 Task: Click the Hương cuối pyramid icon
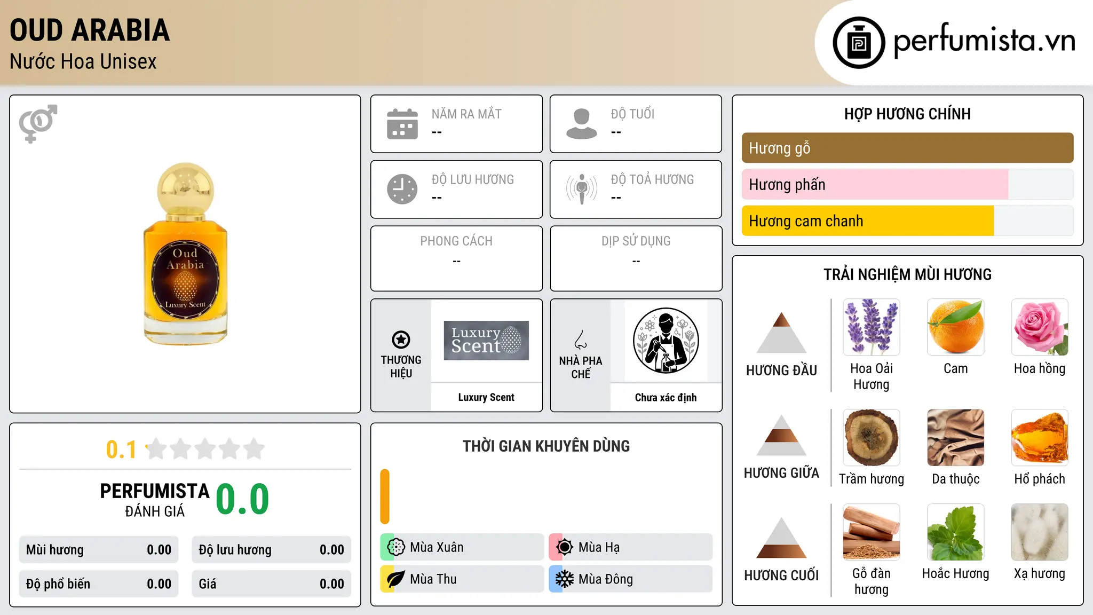781,538
